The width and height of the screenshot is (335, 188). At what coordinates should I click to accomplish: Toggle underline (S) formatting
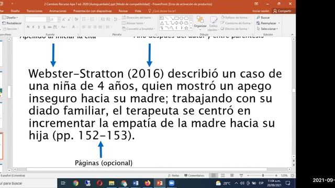pyautogui.click(x=39, y=27)
